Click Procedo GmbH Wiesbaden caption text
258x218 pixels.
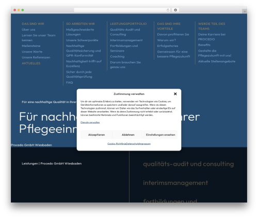[x=31, y=145]
